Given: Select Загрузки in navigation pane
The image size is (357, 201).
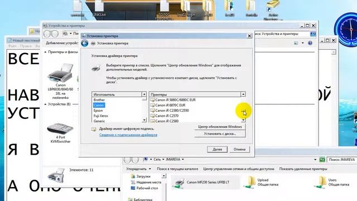Looking at the screenshot, I should tap(141, 176).
